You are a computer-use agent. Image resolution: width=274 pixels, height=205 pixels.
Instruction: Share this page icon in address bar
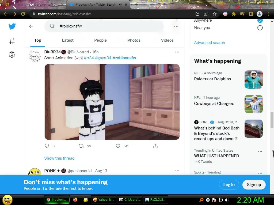[x=206, y=14]
